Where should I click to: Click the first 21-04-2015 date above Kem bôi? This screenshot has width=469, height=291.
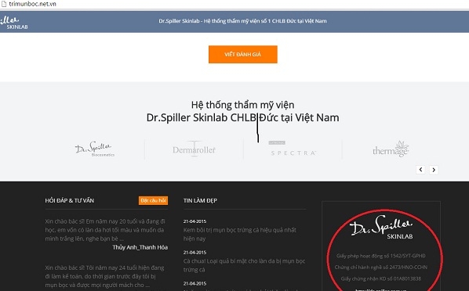pos(195,221)
